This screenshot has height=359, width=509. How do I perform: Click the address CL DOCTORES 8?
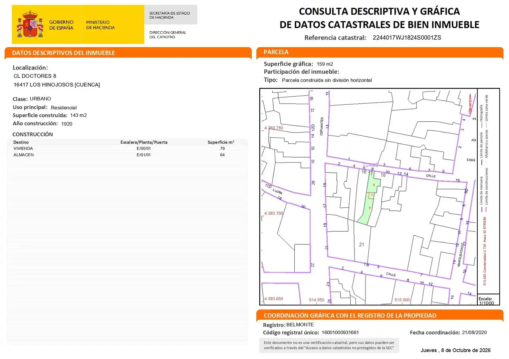tap(35, 76)
